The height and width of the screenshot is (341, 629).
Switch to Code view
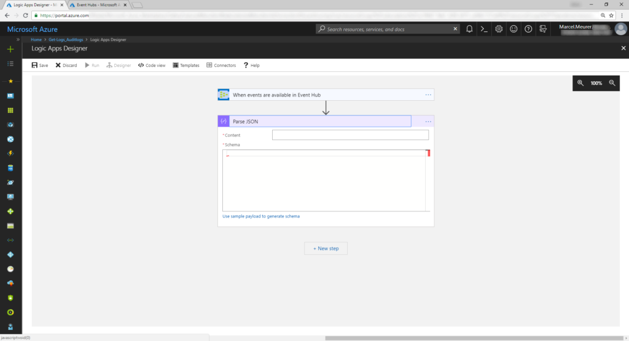point(151,65)
